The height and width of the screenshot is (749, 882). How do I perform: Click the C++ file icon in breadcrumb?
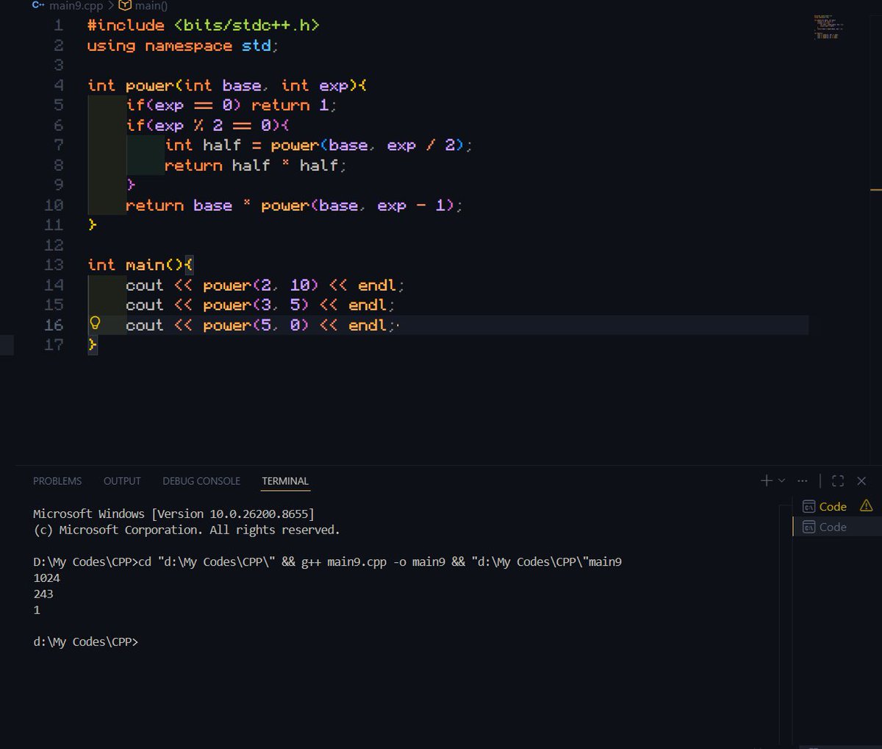38,5
